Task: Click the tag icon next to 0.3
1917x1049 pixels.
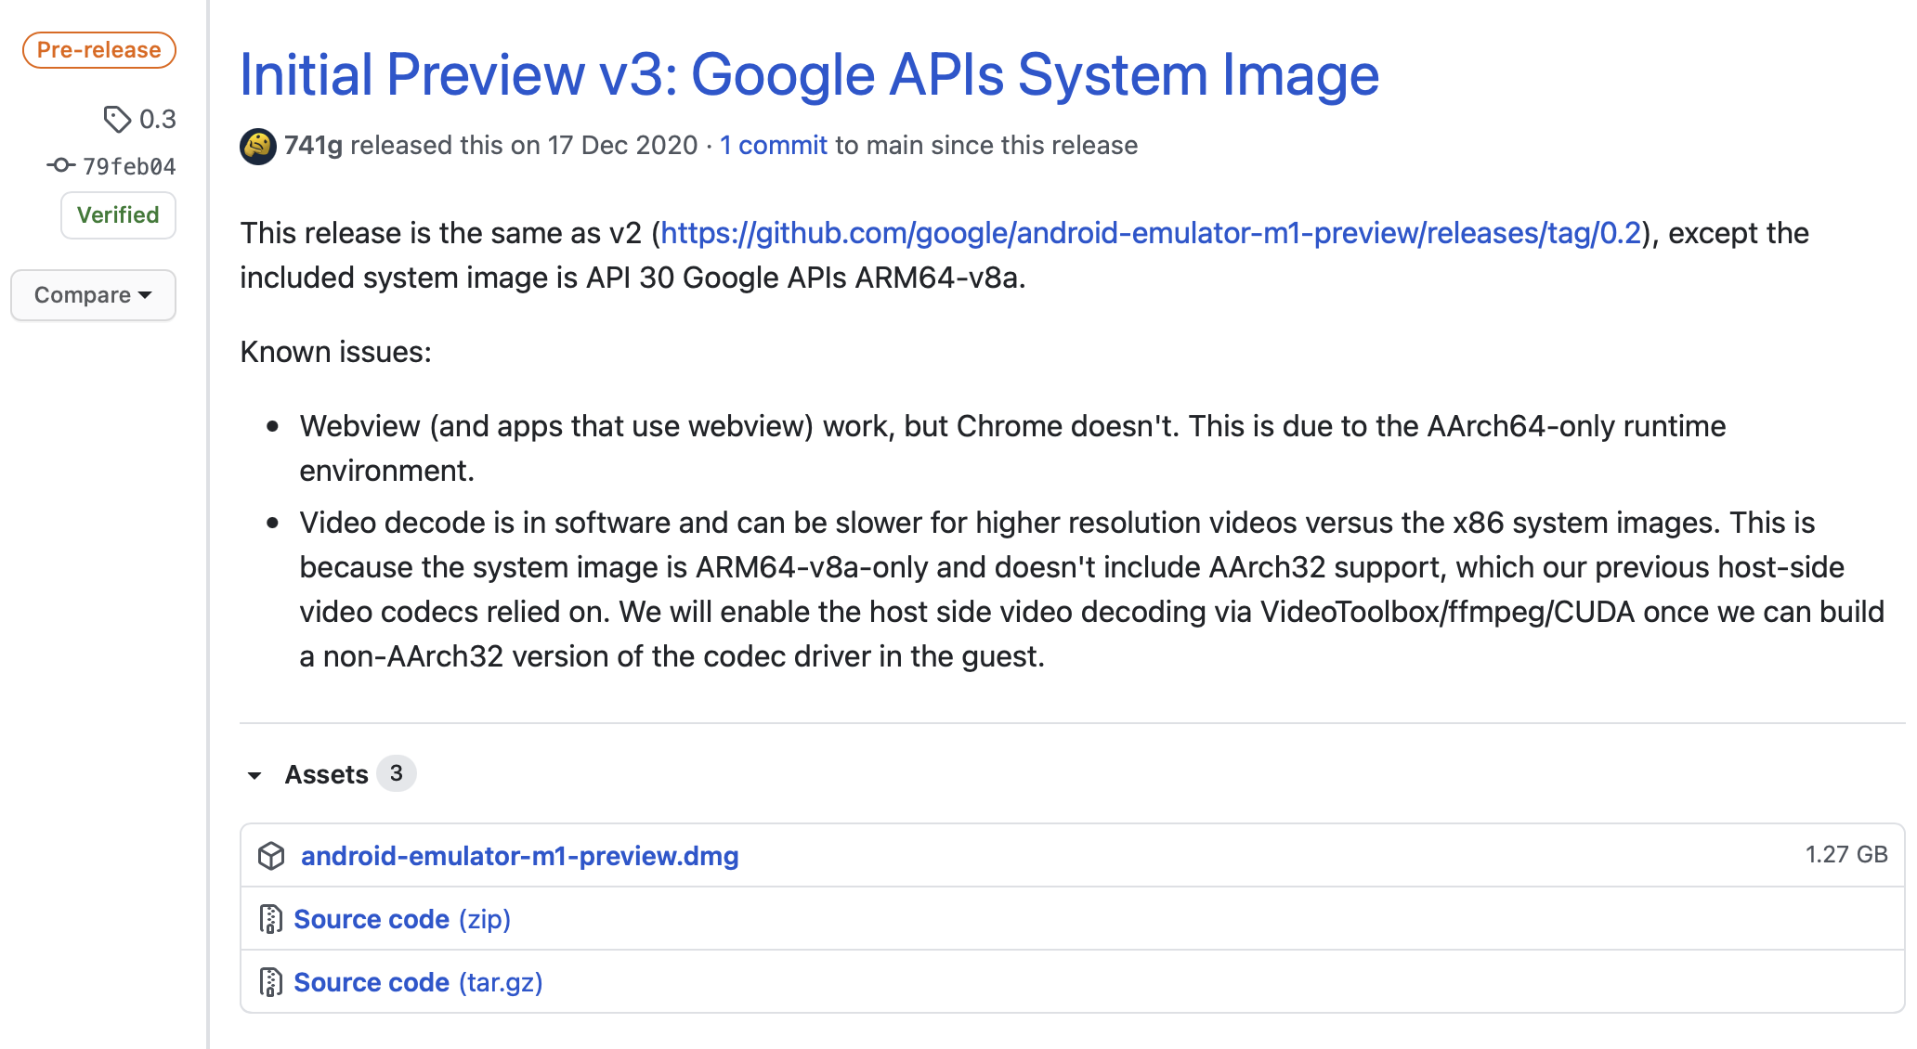Action: [x=116, y=119]
